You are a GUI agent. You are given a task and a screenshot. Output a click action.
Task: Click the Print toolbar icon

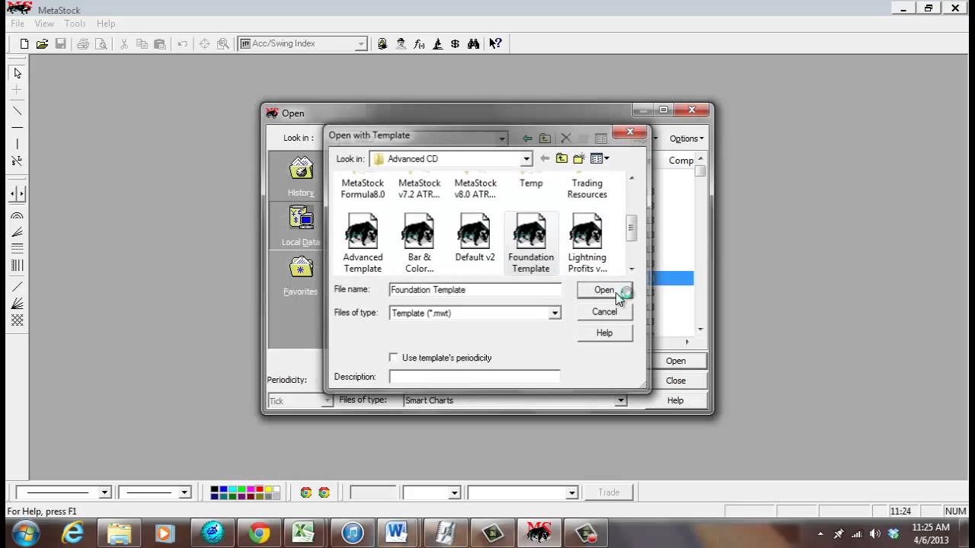click(x=83, y=44)
